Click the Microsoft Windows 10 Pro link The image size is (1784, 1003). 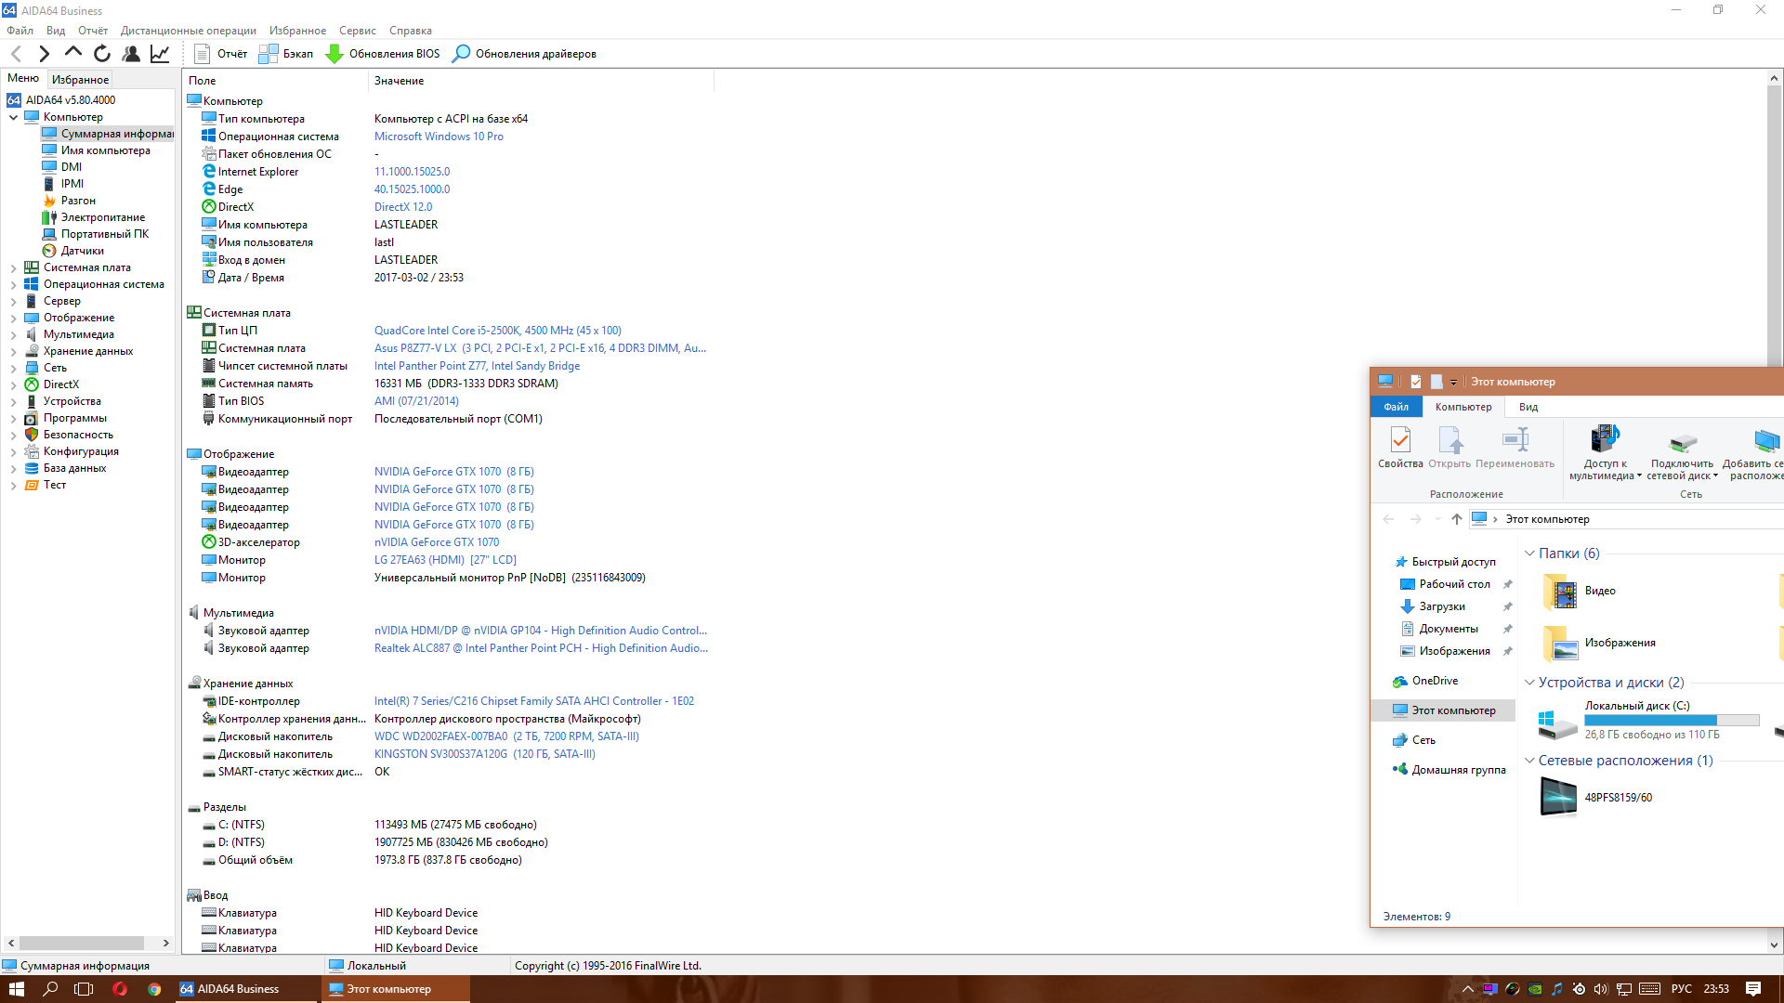pos(439,137)
